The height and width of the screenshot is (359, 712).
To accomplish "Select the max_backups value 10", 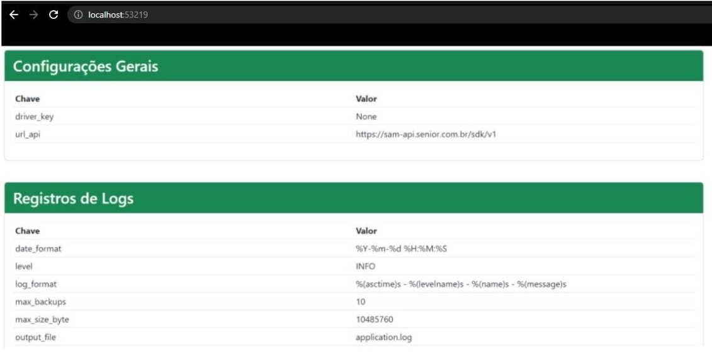I will pos(361,302).
